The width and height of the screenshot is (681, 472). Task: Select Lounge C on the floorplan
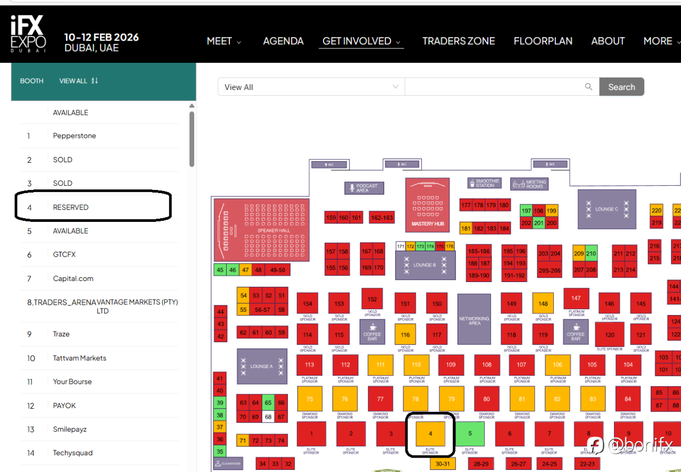click(607, 209)
